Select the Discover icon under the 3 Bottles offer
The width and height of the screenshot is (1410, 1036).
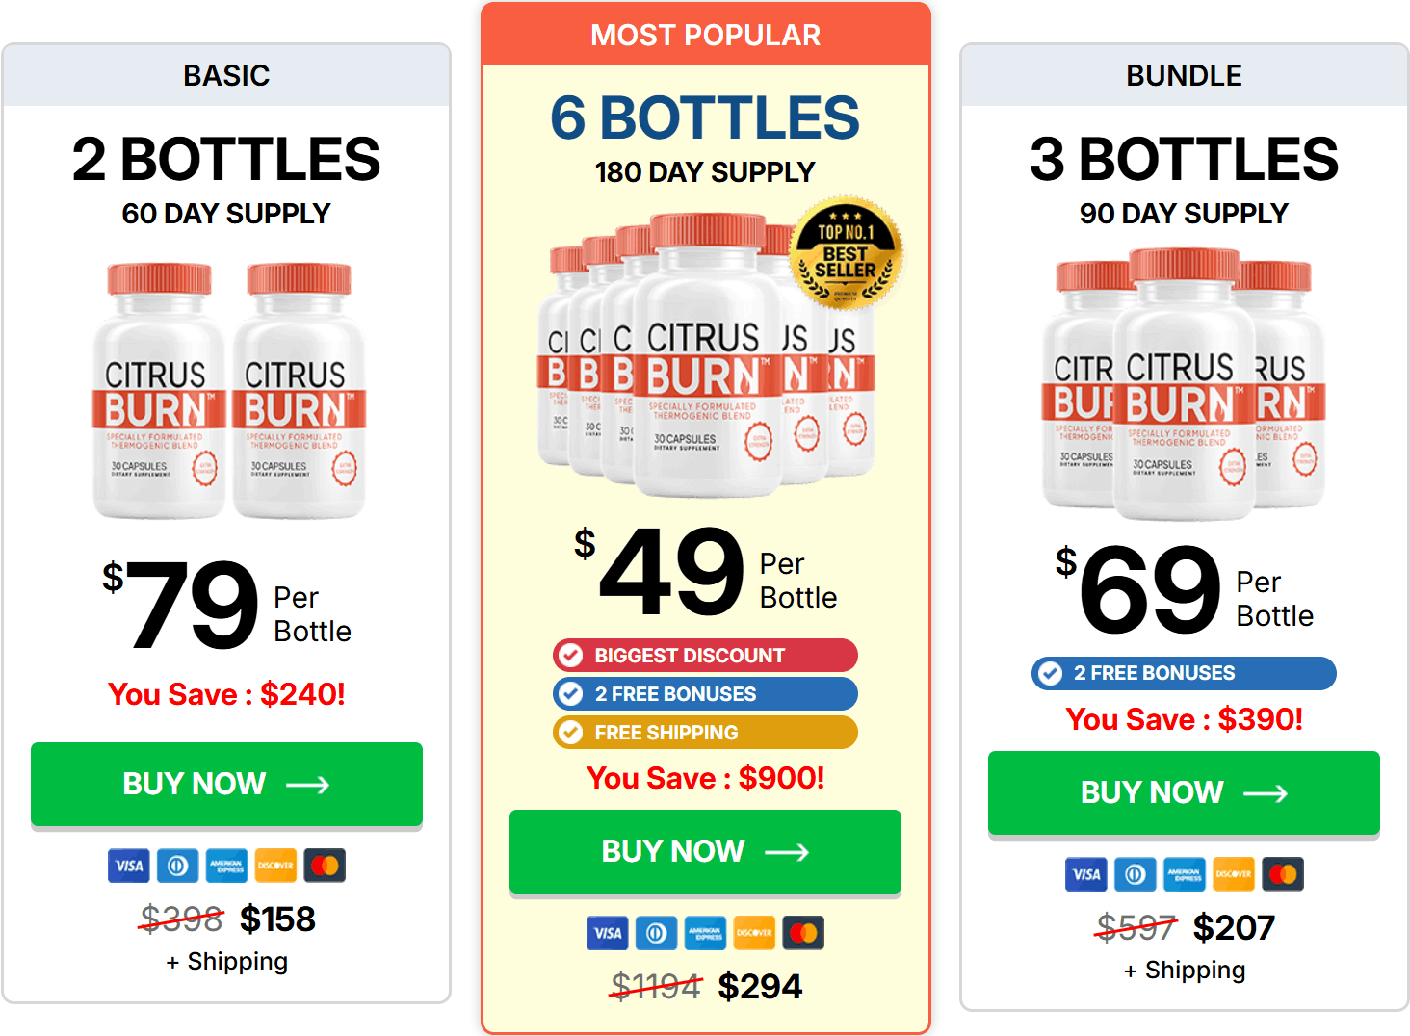point(1233,874)
